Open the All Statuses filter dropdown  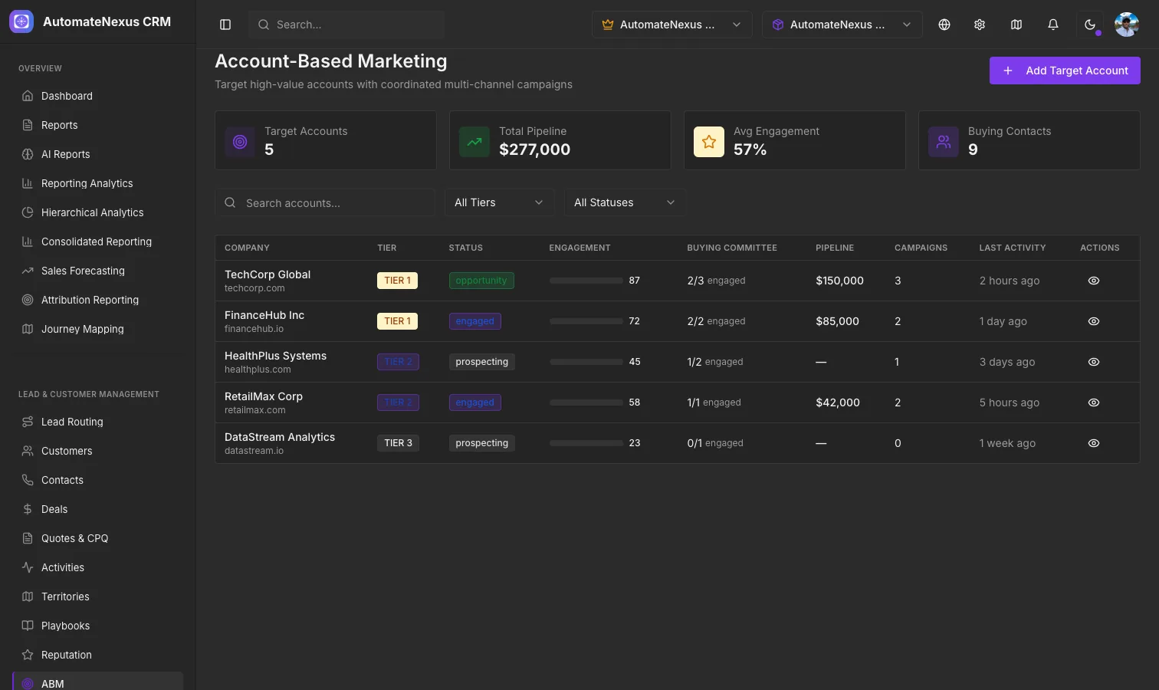coord(625,202)
